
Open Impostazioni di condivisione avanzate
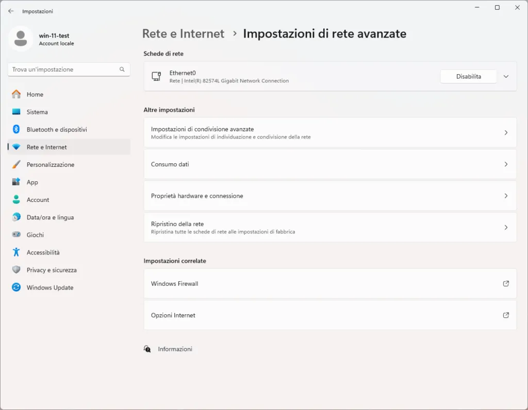pos(329,132)
